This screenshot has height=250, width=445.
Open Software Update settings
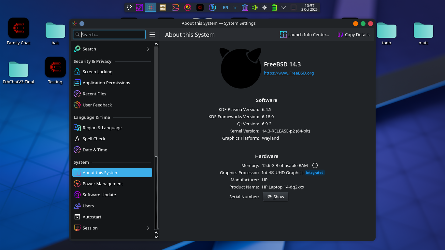tap(99, 195)
